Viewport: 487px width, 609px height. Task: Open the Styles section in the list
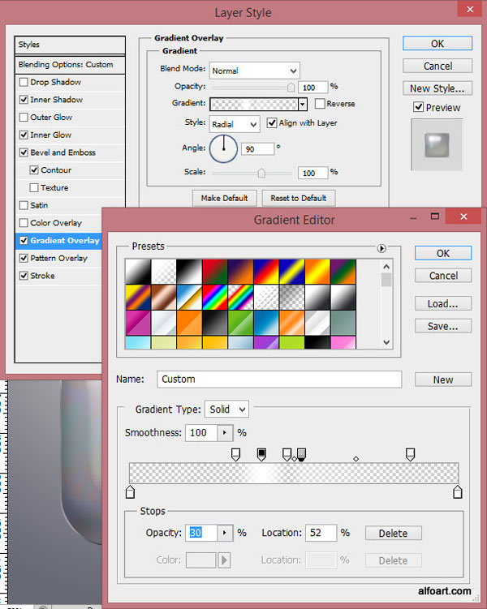tap(70, 45)
